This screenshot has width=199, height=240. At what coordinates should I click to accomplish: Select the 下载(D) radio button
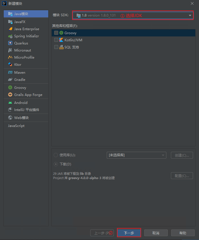56,164
